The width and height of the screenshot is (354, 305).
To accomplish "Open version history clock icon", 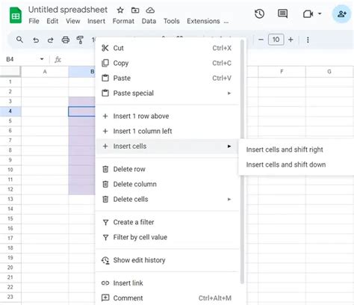I will pos(259,13).
